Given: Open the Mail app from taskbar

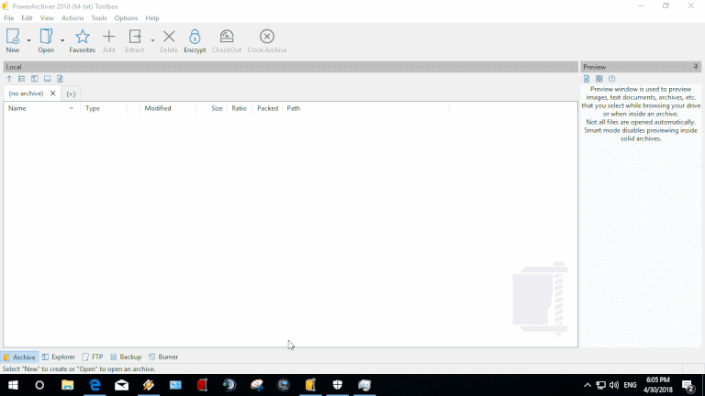Looking at the screenshot, I should point(121,385).
